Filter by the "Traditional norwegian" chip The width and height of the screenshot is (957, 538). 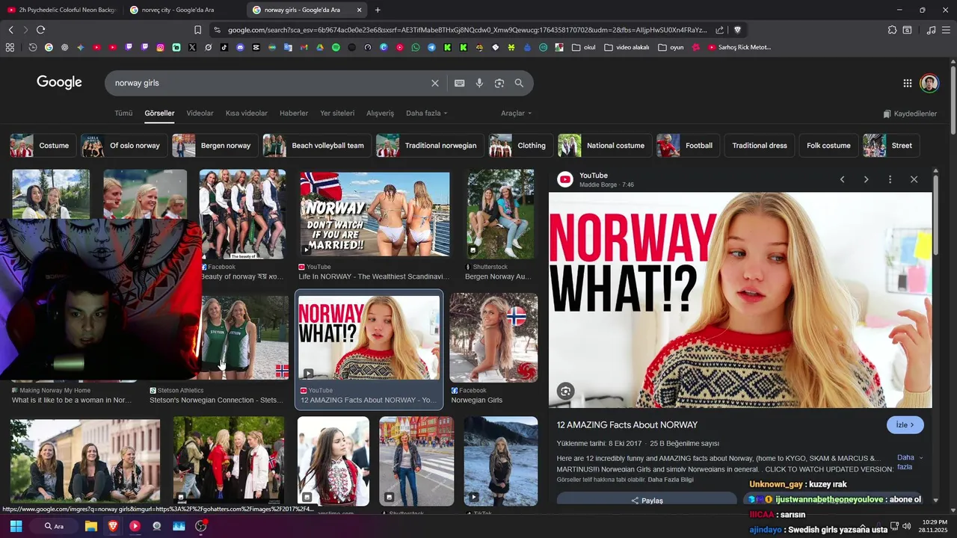click(x=430, y=146)
